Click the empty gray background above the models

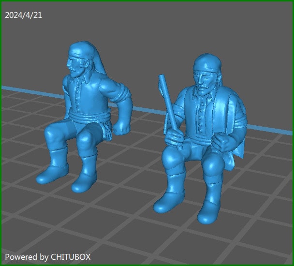[x=145, y=29]
